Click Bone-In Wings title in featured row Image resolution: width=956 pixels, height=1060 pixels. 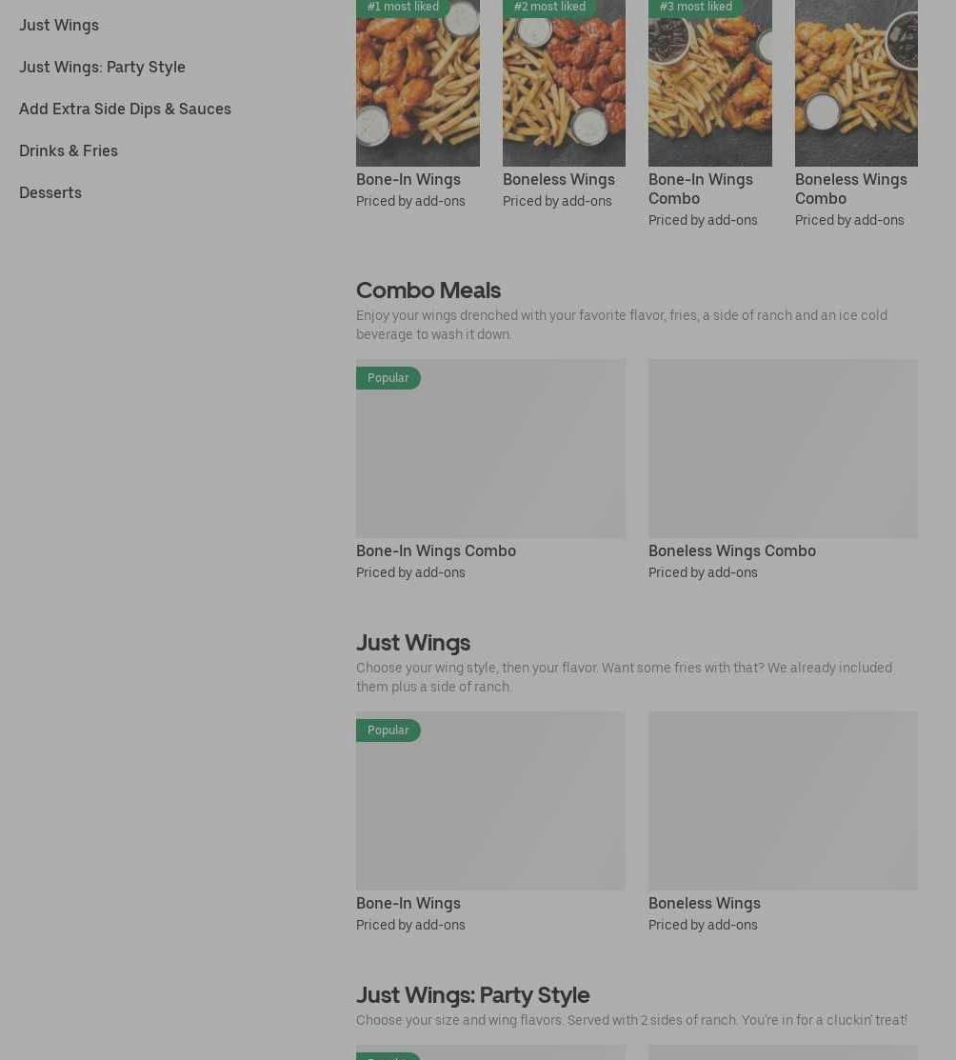[408, 180]
